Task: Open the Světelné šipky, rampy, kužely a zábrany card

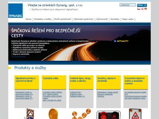Action: [x=81, y=82]
